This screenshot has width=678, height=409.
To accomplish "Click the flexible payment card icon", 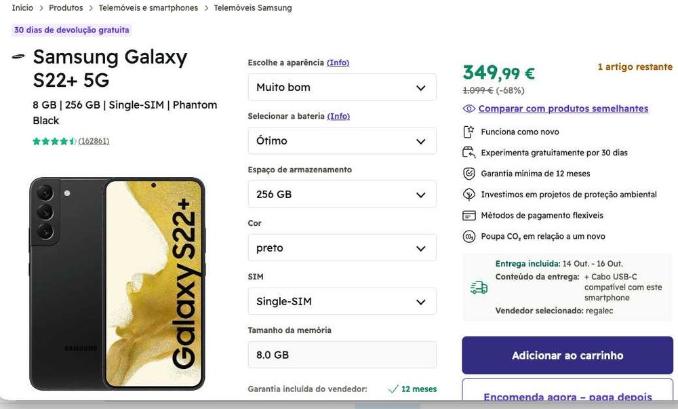I will coord(468,216).
